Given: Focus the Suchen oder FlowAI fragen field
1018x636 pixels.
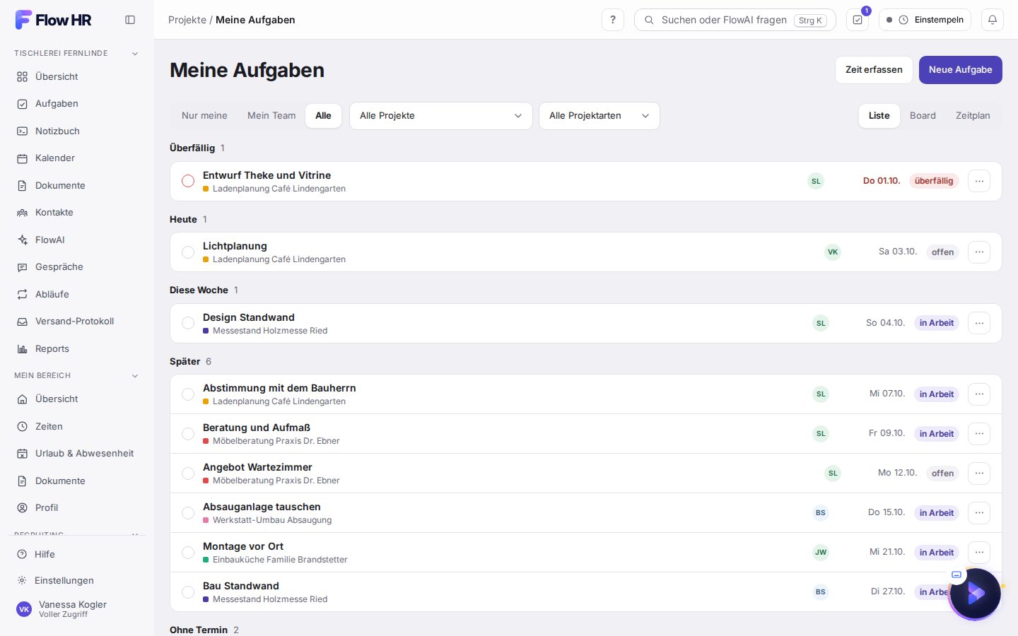Looking at the screenshot, I should (x=735, y=20).
